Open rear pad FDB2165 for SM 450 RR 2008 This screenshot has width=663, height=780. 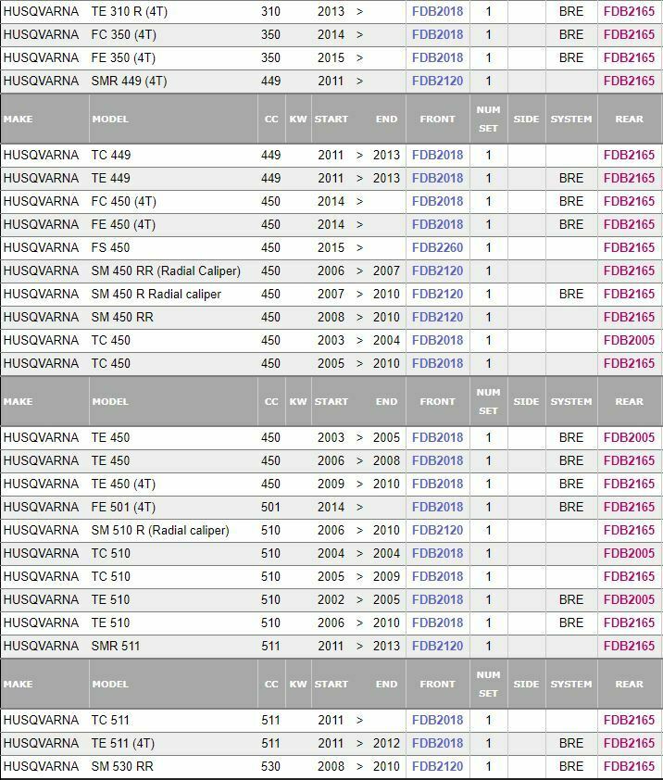tap(629, 317)
